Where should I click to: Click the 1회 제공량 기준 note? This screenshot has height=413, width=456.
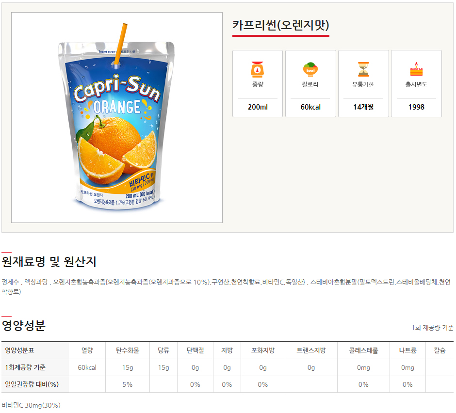tap(432, 328)
